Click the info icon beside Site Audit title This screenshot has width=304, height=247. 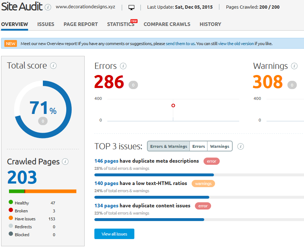48,7
